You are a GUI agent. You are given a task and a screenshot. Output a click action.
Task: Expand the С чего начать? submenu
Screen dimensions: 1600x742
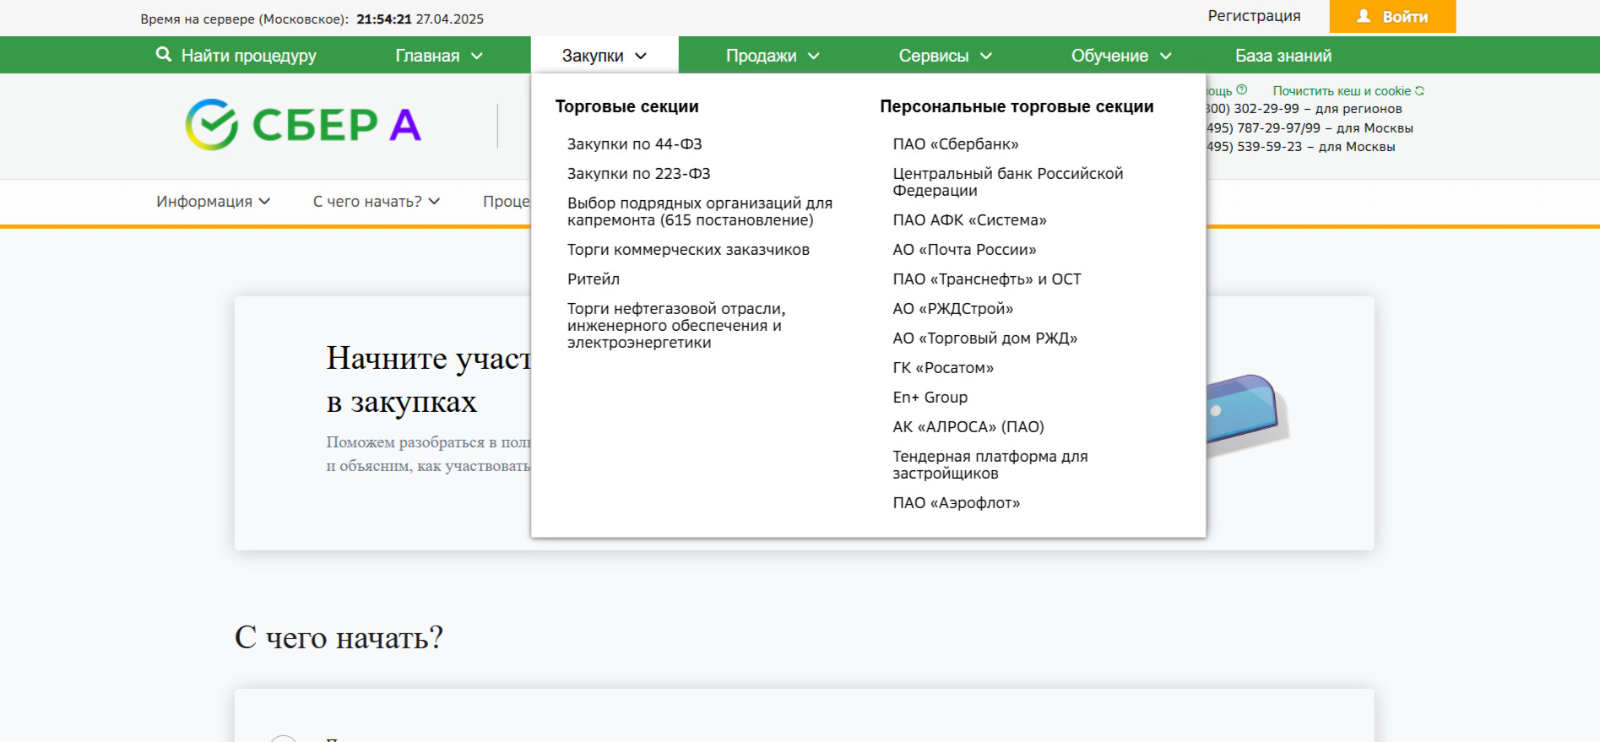point(377,202)
